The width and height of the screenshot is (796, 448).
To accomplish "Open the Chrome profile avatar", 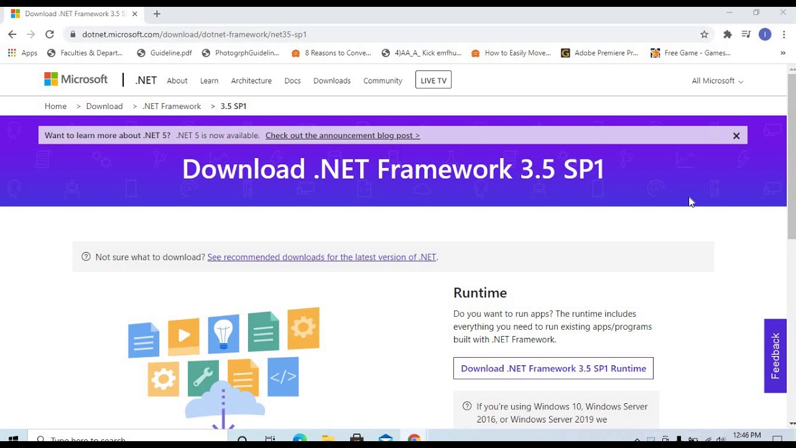I will pos(765,34).
